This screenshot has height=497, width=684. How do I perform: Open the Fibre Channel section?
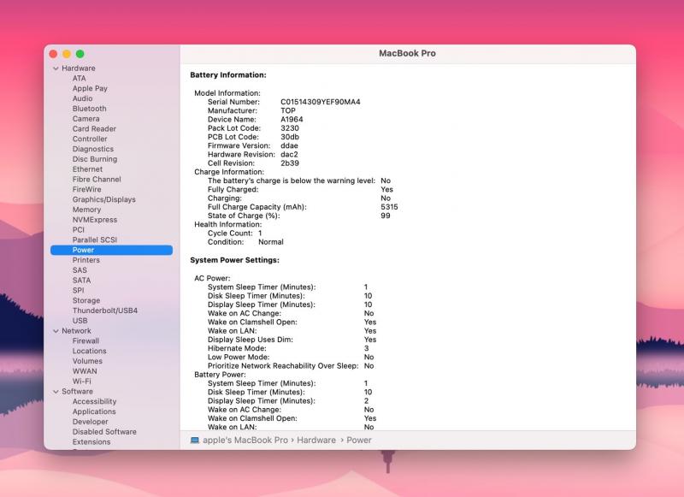click(97, 179)
